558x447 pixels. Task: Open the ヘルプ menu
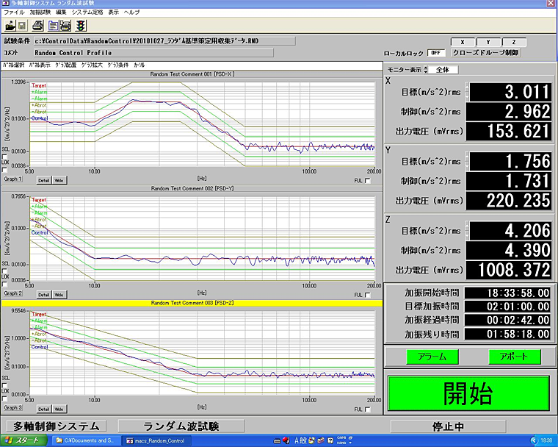(131, 12)
